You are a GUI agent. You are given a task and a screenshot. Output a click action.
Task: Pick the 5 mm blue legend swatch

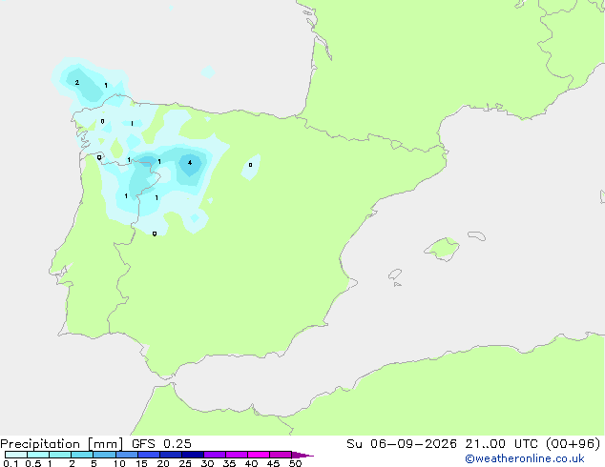(104, 455)
